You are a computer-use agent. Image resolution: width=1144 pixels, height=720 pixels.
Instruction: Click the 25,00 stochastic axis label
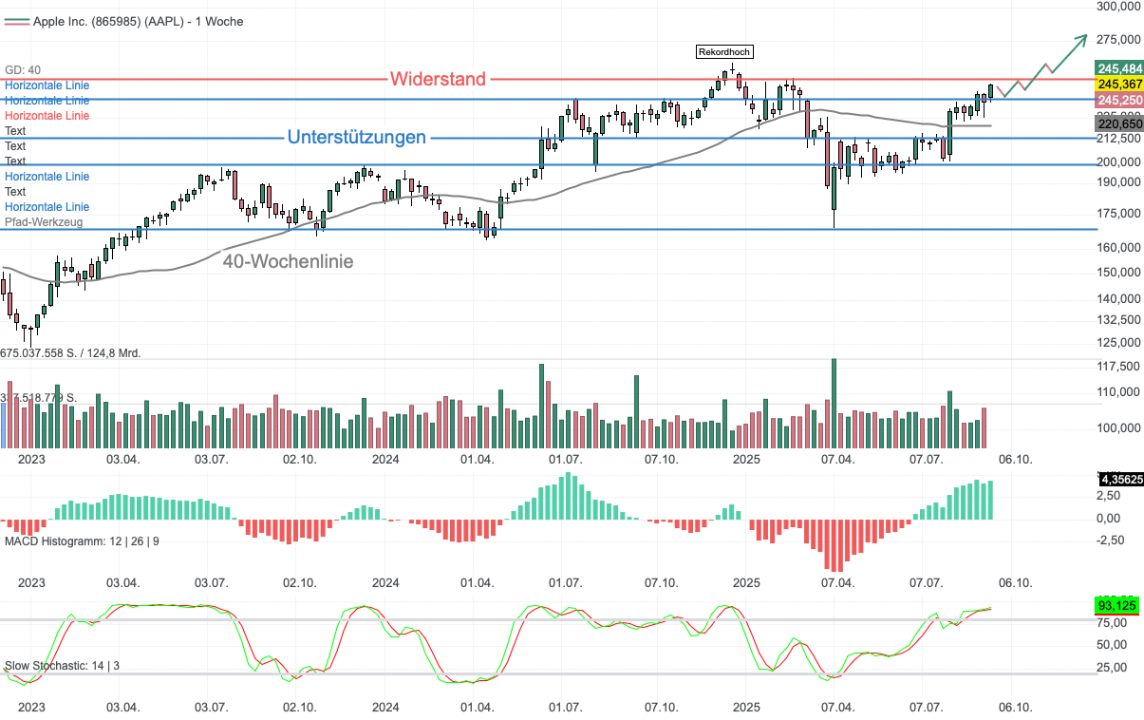tap(1112, 668)
